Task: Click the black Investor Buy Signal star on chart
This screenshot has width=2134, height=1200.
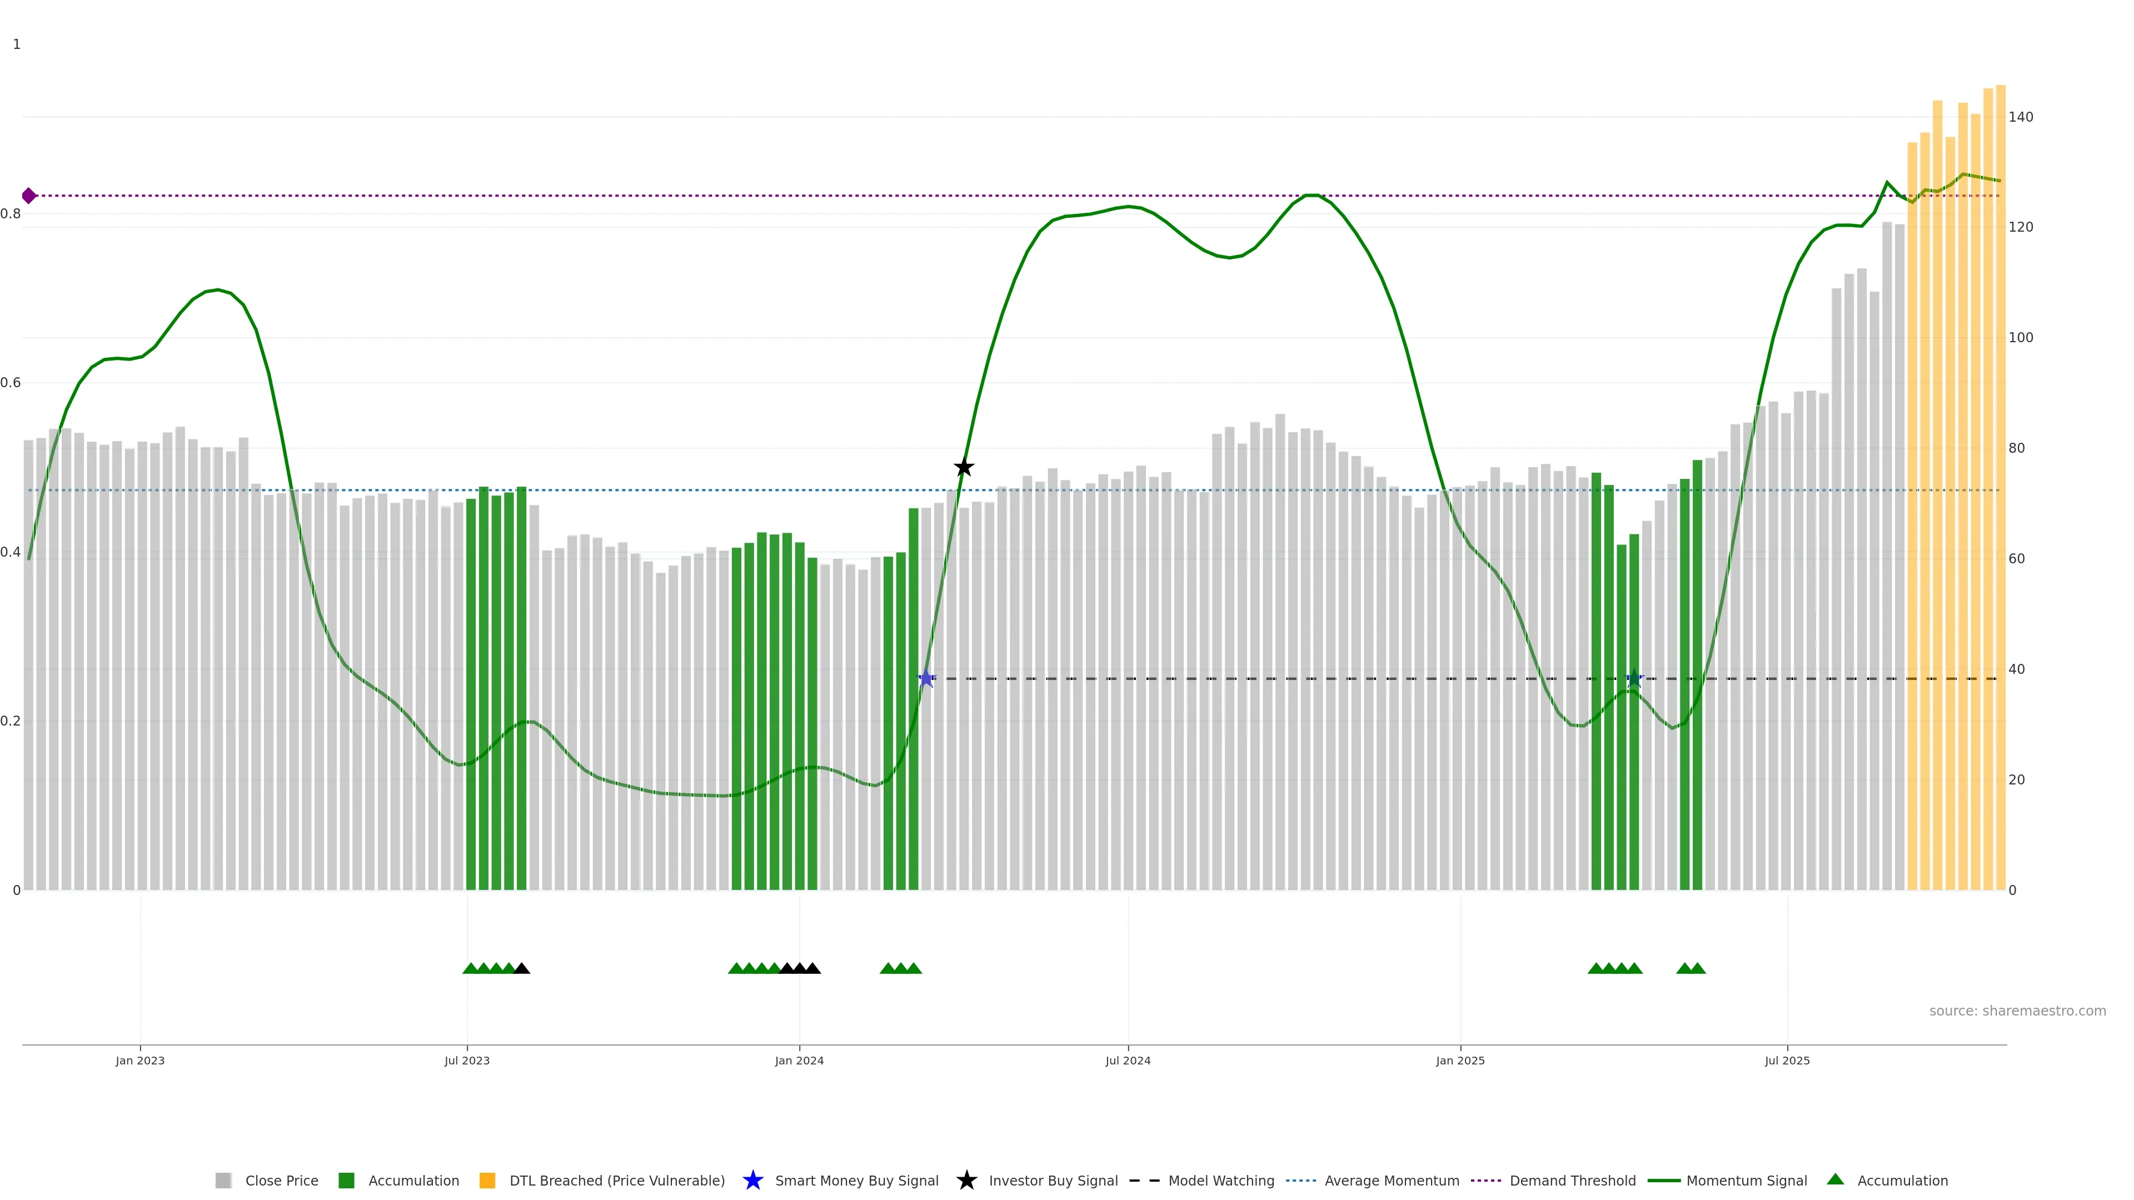Action: [964, 468]
